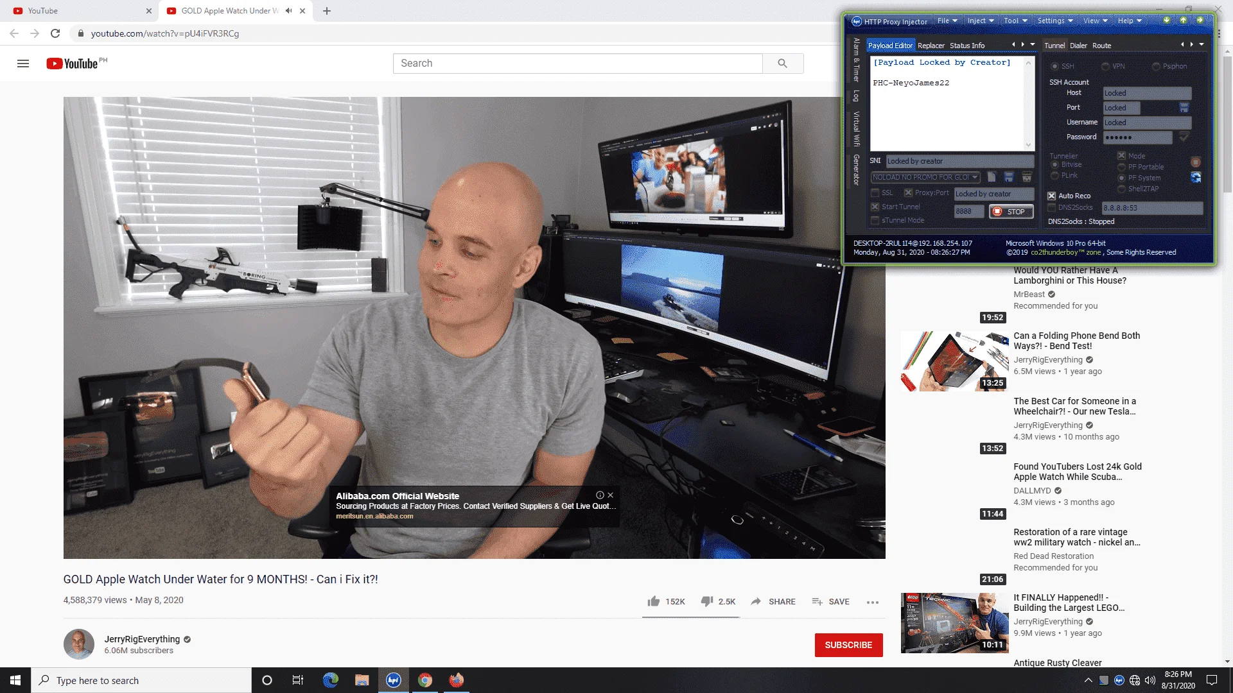This screenshot has width=1233, height=693.
Task: Switch to the Status Info tab
Action: pos(967,46)
